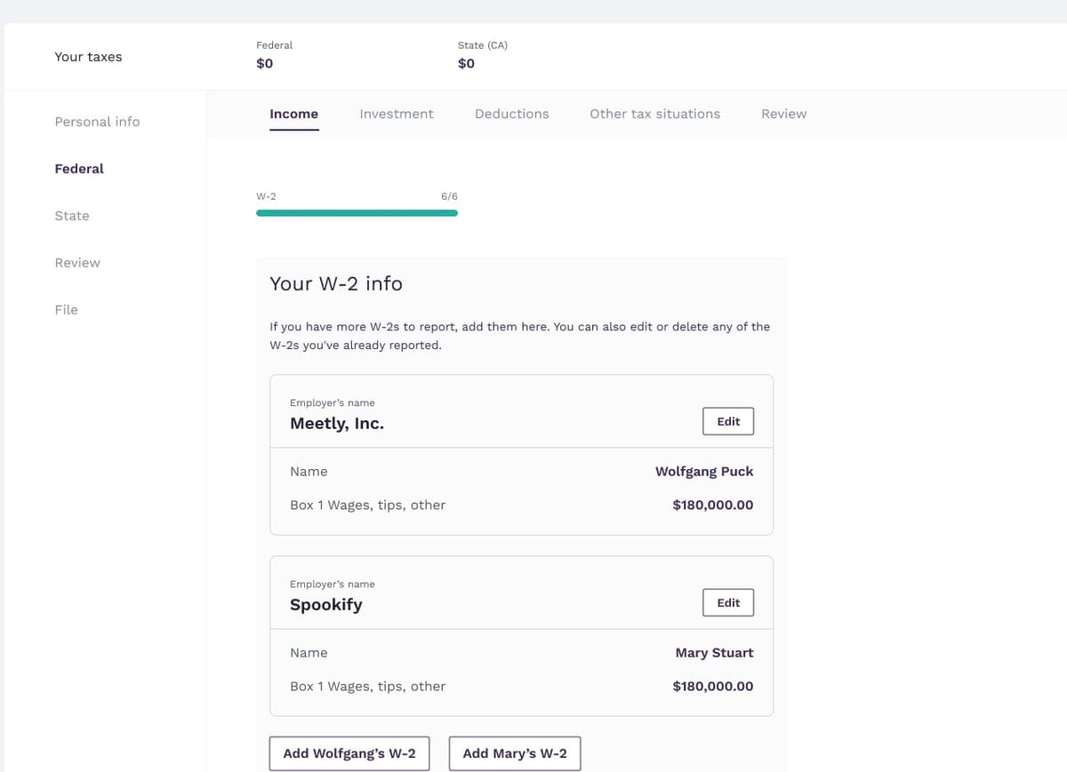Screen dimensions: 1067x772
Task: Switch to the Review tab
Action: (x=783, y=114)
